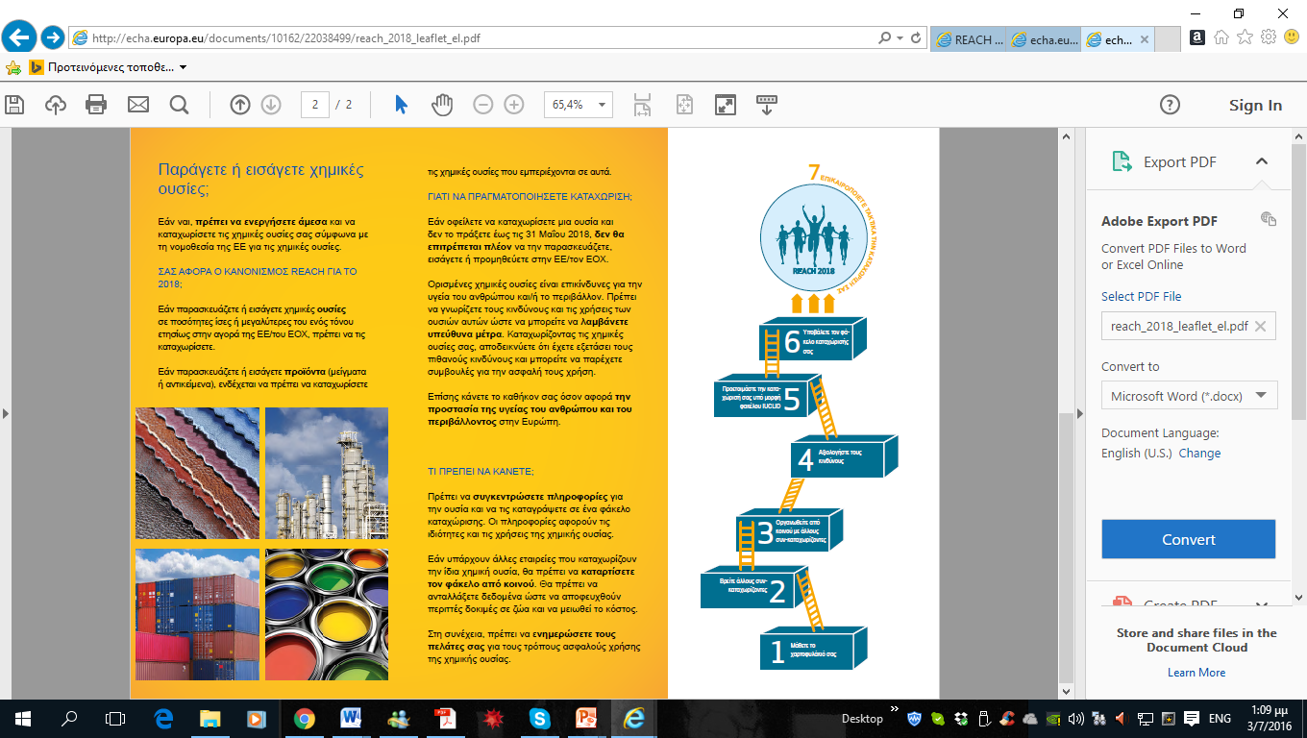Open the PDF search magnifier
The height and width of the screenshot is (738, 1307).
[179, 105]
